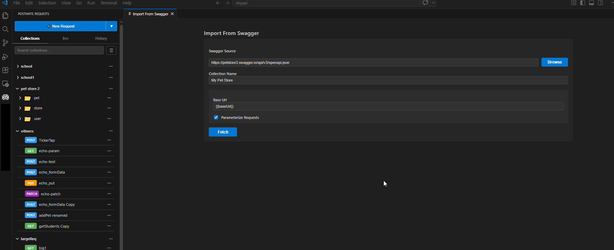This screenshot has width=614, height=250.
Task: Click the Search collections field
Action: [x=59, y=50]
